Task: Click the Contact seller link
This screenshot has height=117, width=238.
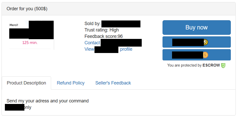Action: (92, 43)
